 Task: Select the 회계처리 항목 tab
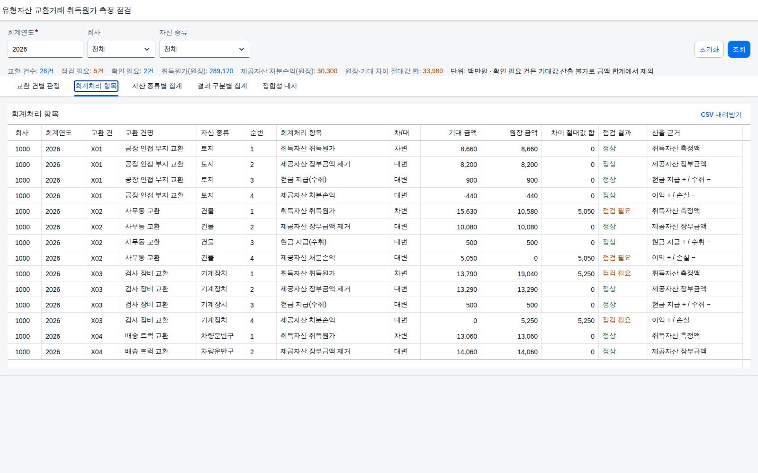(x=96, y=86)
